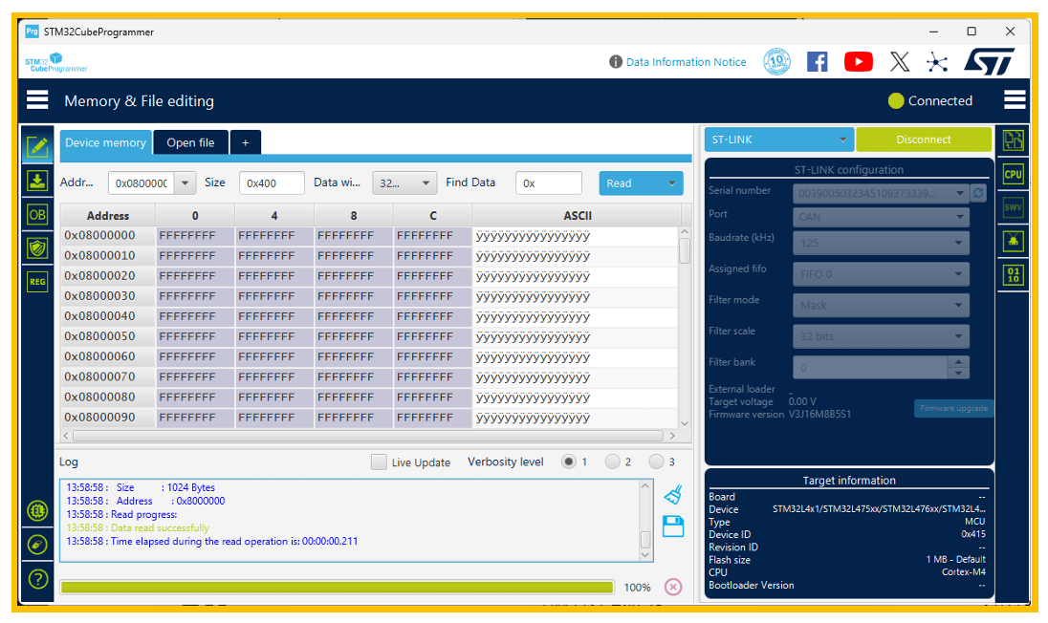This screenshot has width=1048, height=623.
Task: Switch to the Open file tab
Action: pyautogui.click(x=190, y=142)
